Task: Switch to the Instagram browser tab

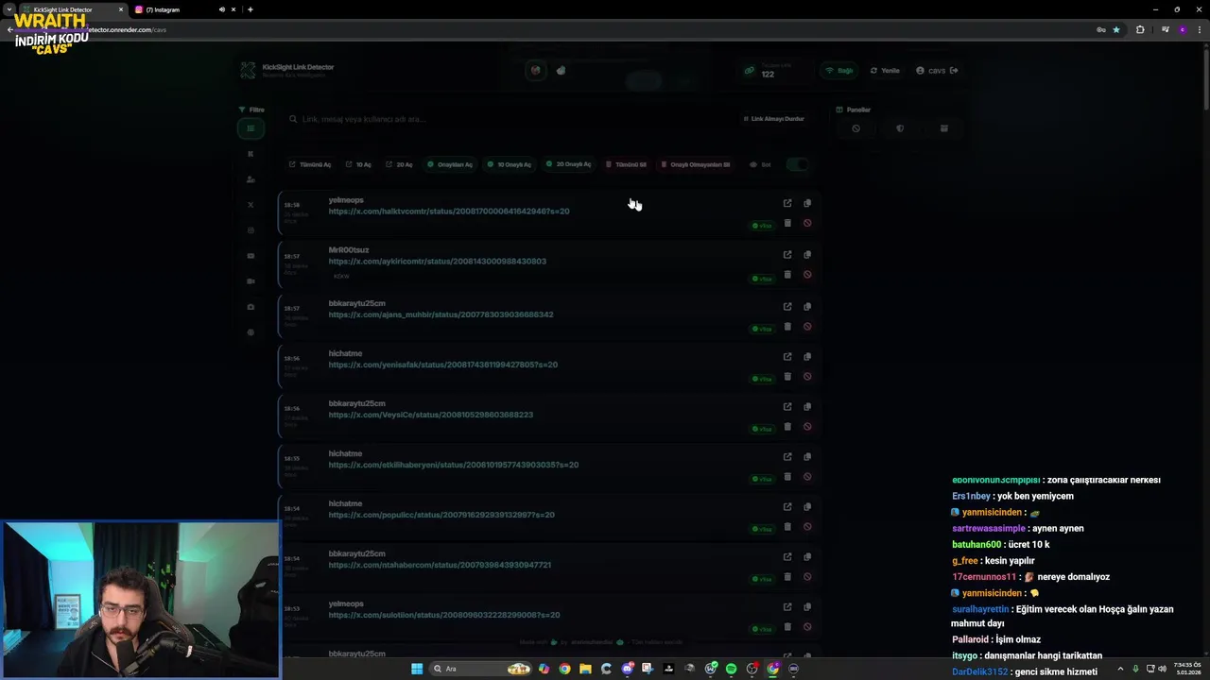Action: [184, 9]
